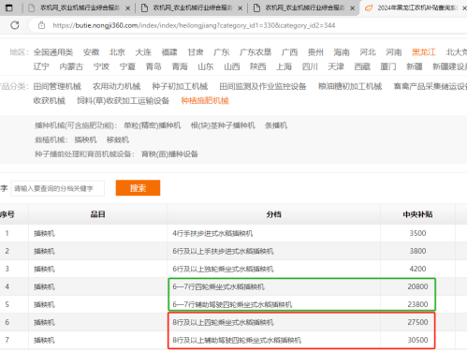This screenshot has height=351, width=467.
Task: Select region 安徽
Action: [91, 52]
